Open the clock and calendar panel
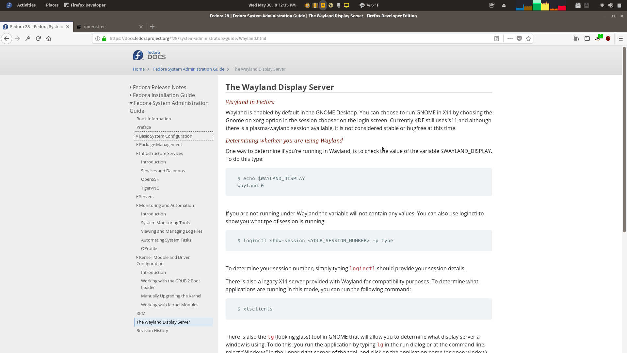 click(x=272, y=5)
